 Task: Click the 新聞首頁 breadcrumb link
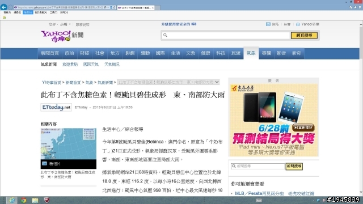pos(73,82)
